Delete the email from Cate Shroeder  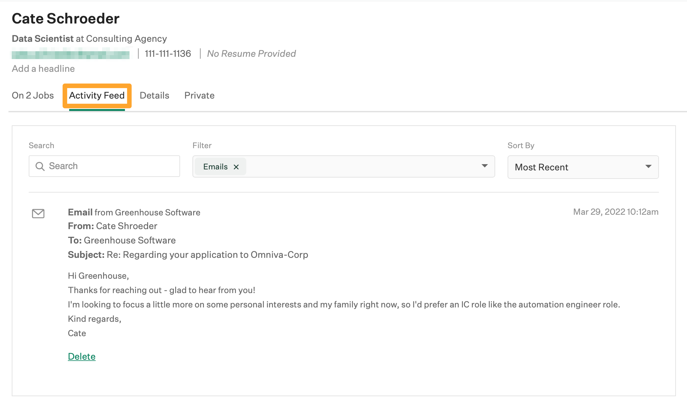[x=82, y=356]
